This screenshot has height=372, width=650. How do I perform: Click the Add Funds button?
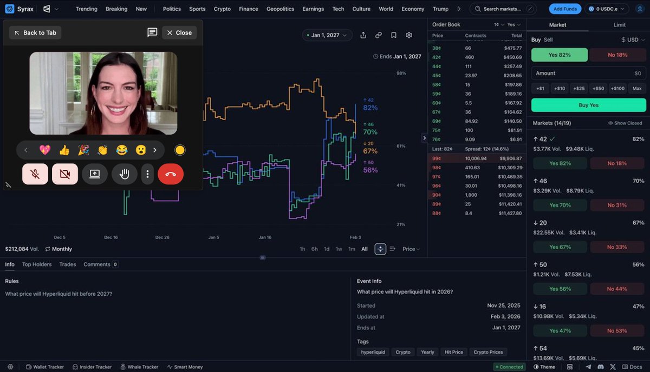[565, 9]
